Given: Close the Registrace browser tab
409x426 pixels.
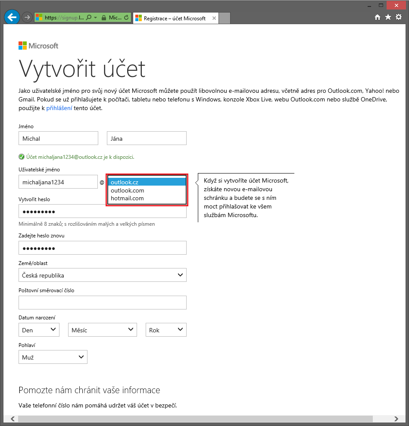Looking at the screenshot, I should [214, 18].
